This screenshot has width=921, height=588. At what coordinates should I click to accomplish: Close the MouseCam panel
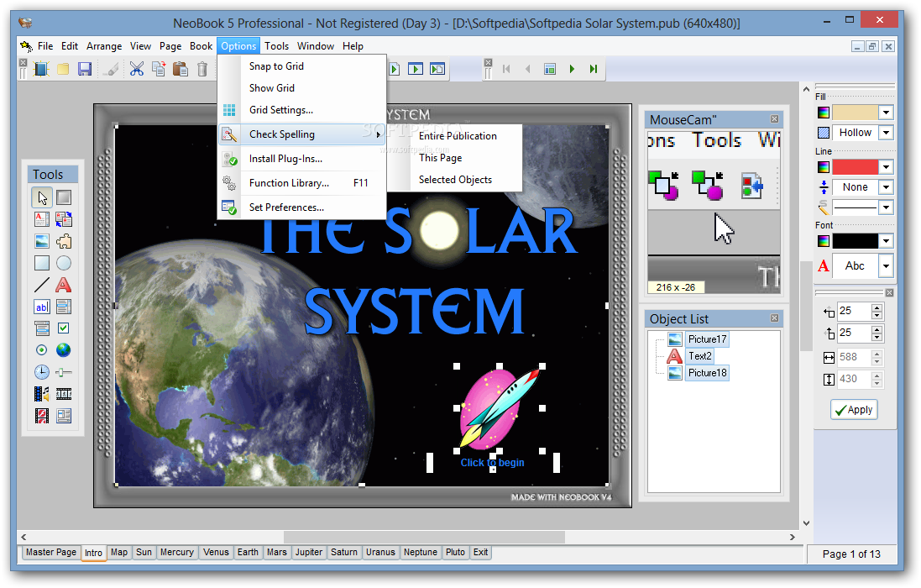click(775, 119)
